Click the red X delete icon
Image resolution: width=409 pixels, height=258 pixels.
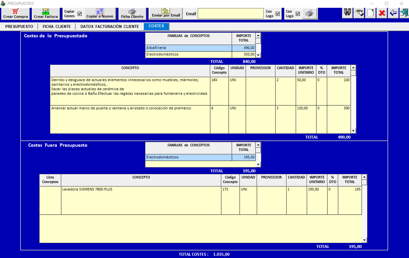[382, 13]
